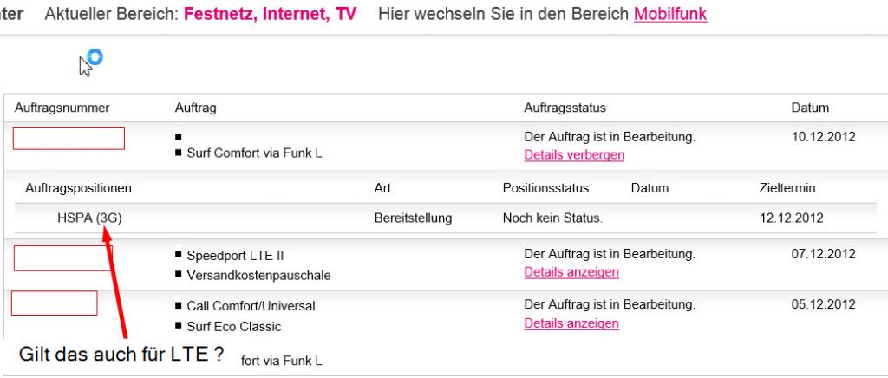
Task: Click the Datum column header at top right
Action: coord(810,108)
